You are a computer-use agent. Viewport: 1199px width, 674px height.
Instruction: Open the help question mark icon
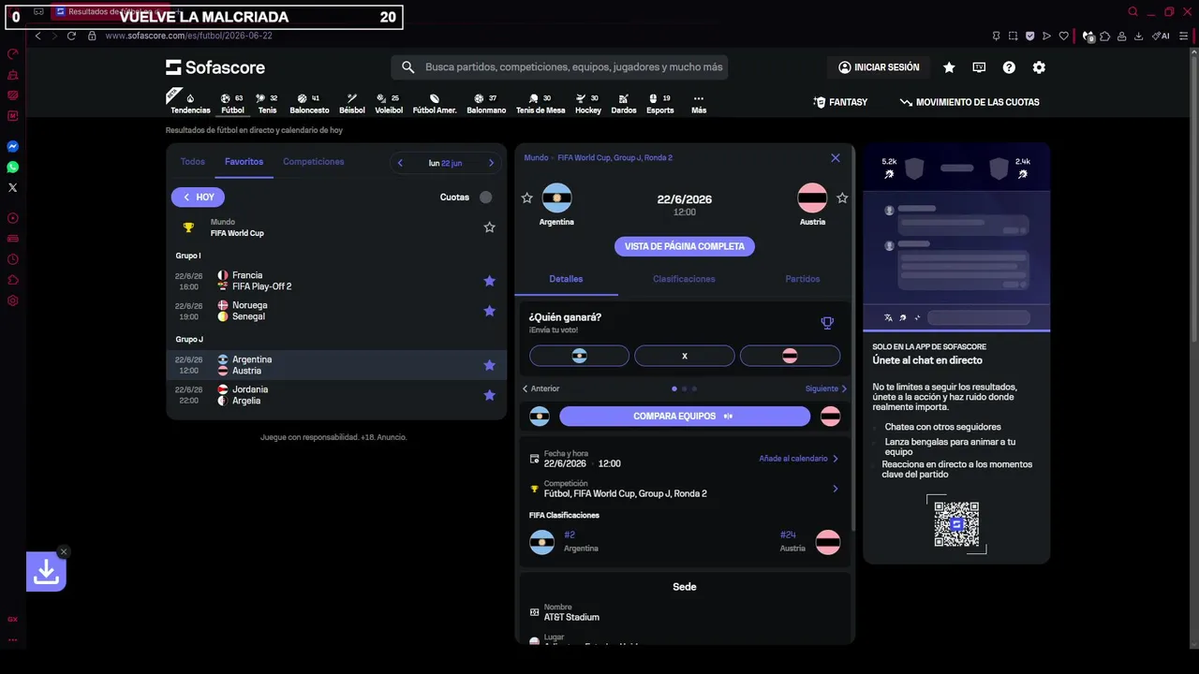[1009, 67]
